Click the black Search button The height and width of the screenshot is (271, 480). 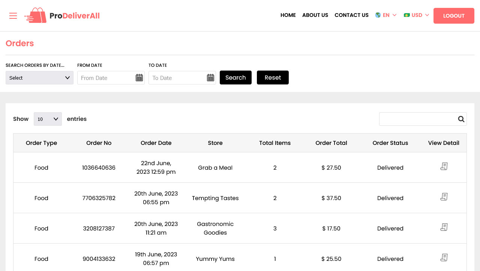(x=235, y=77)
